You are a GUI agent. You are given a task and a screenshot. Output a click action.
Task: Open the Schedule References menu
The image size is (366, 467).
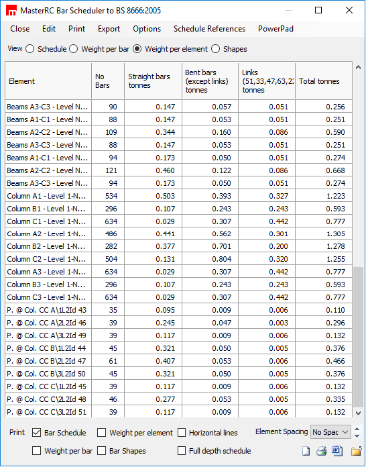pyautogui.click(x=209, y=29)
